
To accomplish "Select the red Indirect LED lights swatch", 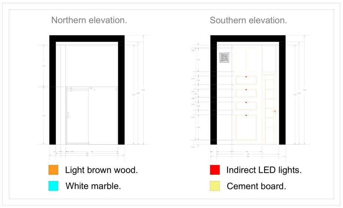I will (x=215, y=170).
